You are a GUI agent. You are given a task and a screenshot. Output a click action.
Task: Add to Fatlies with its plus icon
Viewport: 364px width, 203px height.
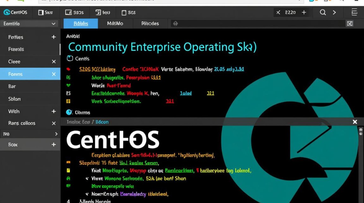54,37
